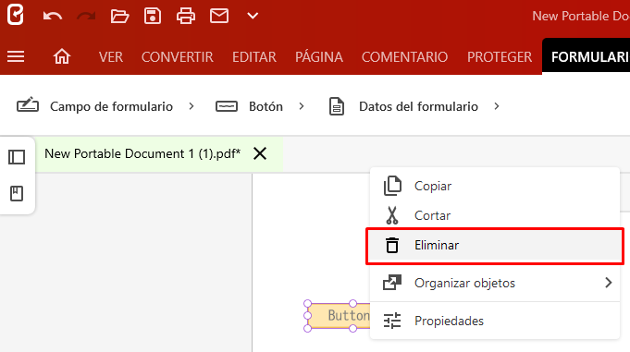Expand Campo de formulario chevron

click(191, 106)
